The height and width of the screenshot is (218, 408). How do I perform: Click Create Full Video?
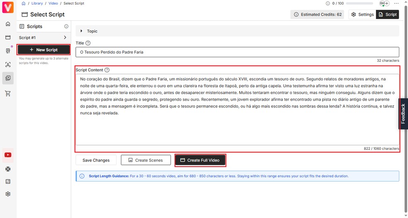[x=200, y=160]
